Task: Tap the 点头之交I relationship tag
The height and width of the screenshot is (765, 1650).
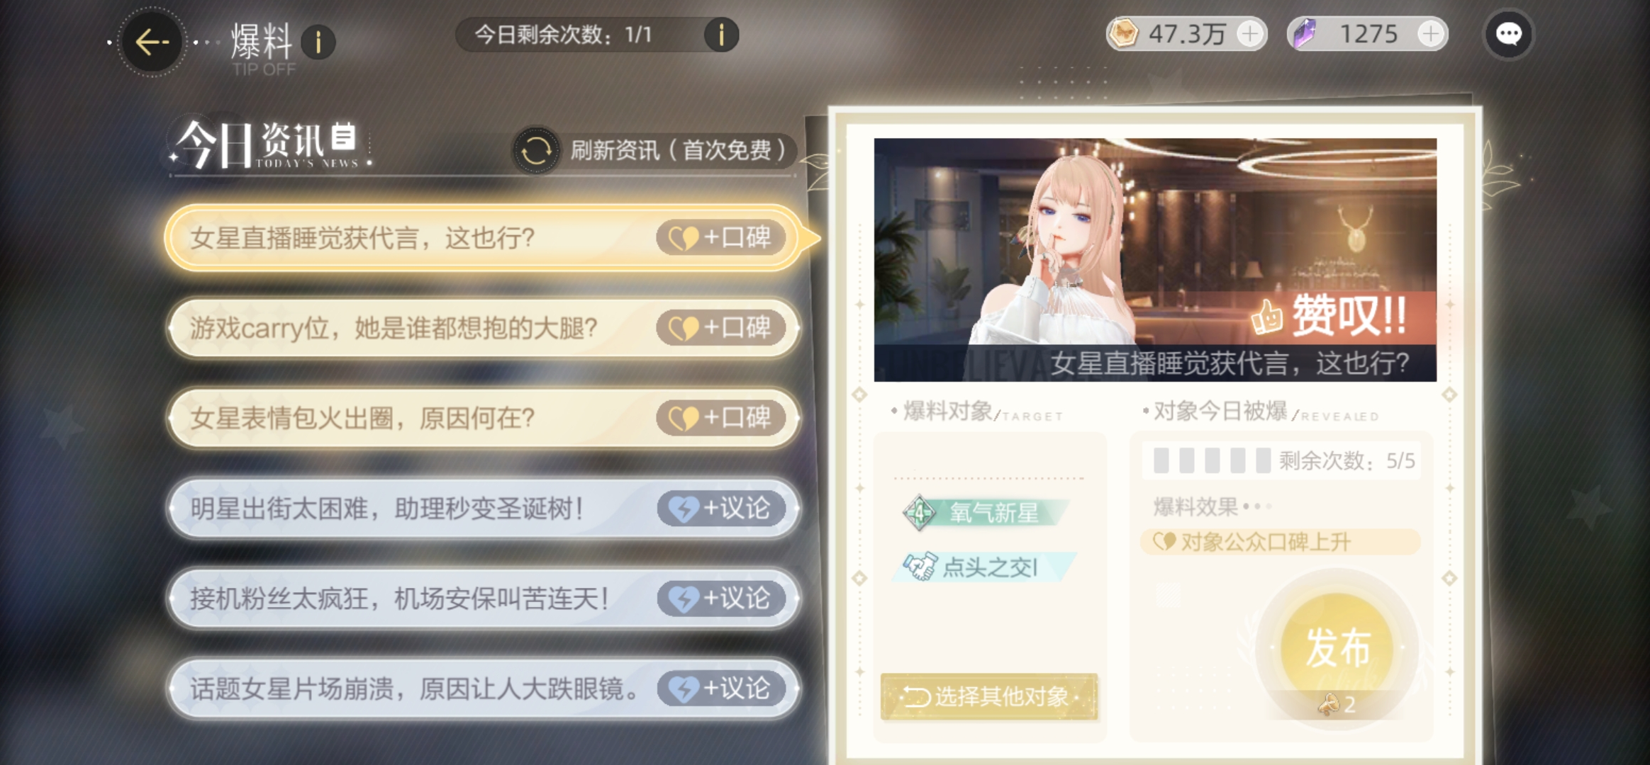Action: pyautogui.click(x=985, y=567)
